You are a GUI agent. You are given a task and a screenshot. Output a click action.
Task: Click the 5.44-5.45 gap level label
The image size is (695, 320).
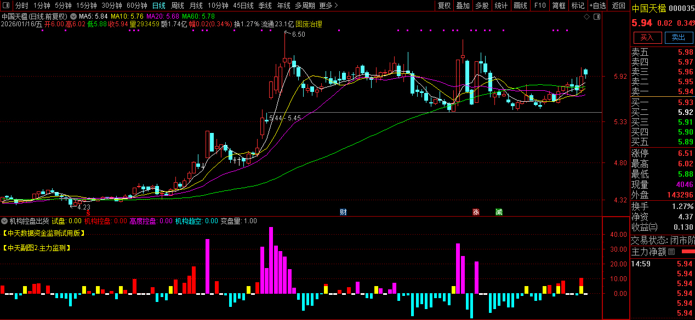point(285,118)
